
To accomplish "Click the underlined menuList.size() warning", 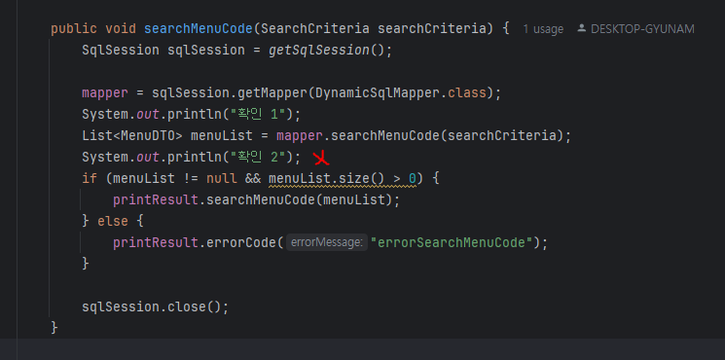I will pyautogui.click(x=343, y=178).
